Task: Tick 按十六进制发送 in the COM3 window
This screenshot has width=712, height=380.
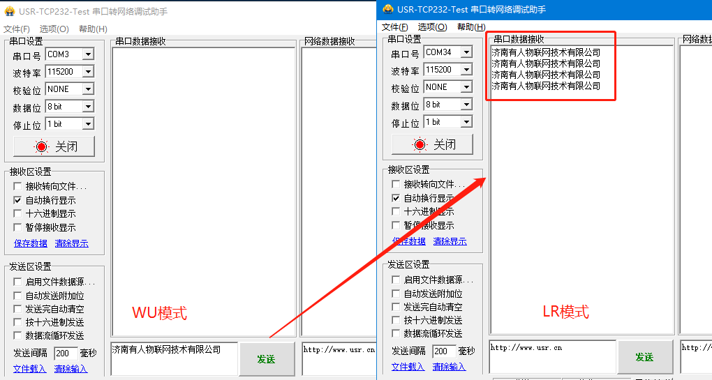Action: tap(18, 322)
